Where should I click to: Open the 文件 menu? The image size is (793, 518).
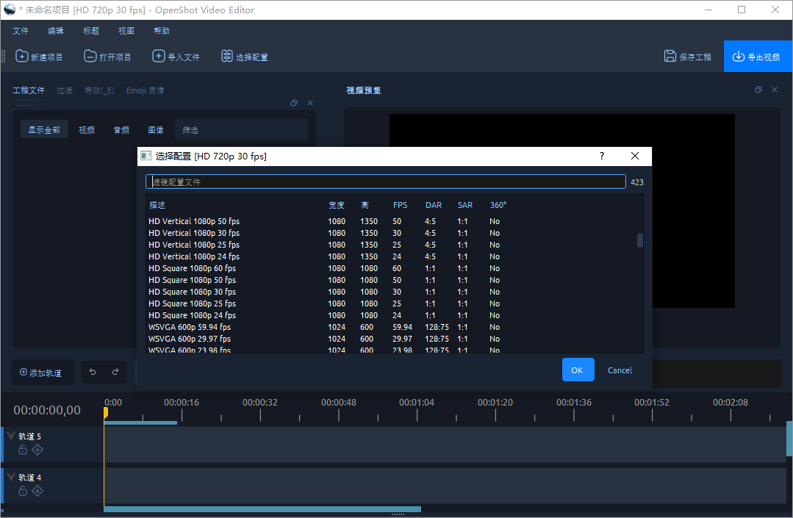tap(21, 31)
